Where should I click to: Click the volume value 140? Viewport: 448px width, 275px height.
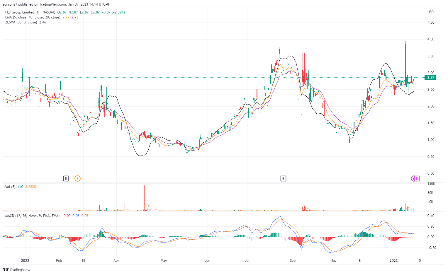pos(21,187)
